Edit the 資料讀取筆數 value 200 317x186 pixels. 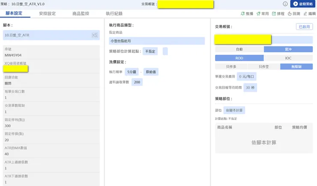click(137, 82)
